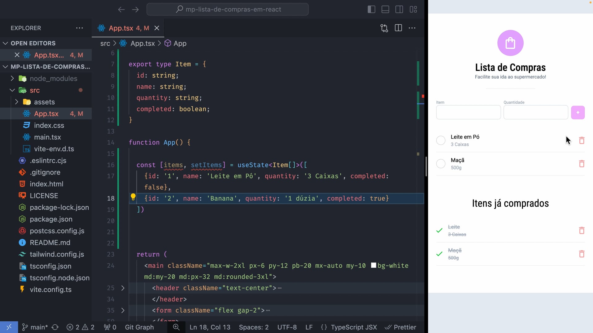Select the App.tsx editor tab

[x=128, y=28]
